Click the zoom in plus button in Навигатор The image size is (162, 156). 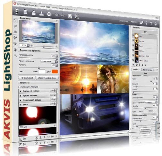pos(57,47)
